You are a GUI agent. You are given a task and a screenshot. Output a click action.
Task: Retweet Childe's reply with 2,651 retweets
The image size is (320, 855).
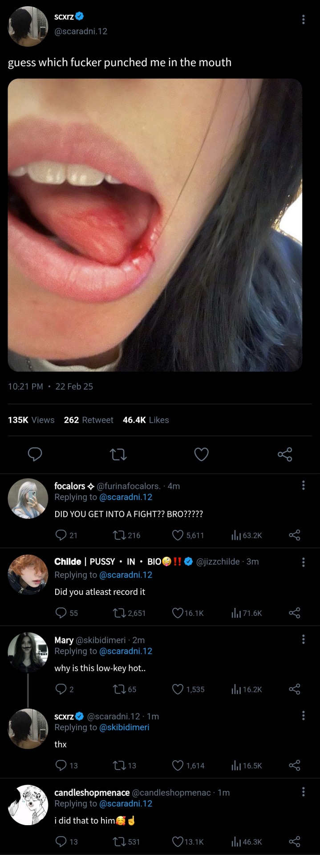click(119, 613)
